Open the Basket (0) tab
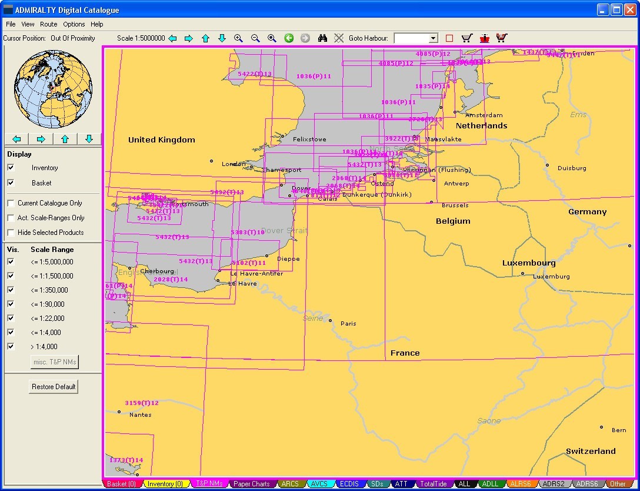This screenshot has height=491, width=640. 121,484
